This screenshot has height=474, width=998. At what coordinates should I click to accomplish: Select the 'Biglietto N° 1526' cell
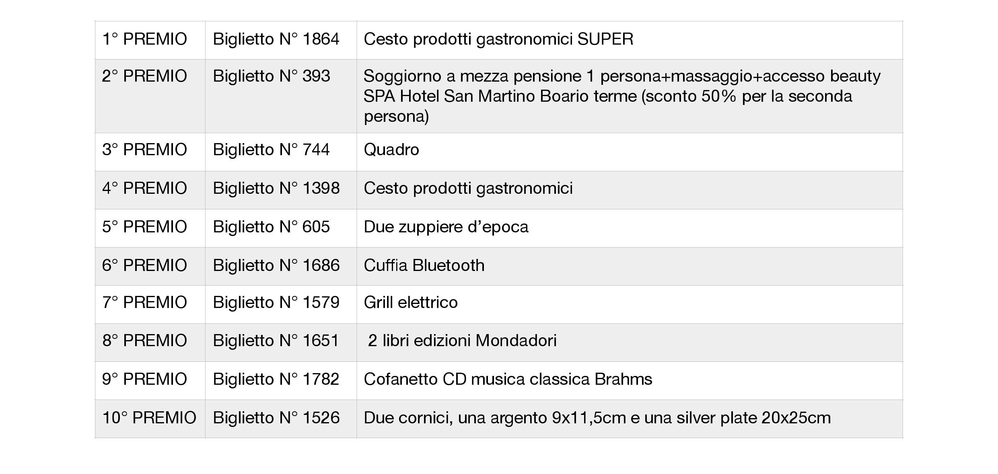[x=276, y=418]
